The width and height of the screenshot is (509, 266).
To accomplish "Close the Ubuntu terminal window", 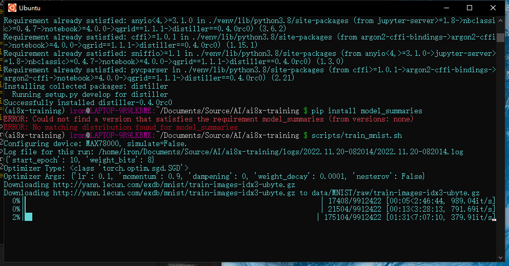I will [x=493, y=8].
